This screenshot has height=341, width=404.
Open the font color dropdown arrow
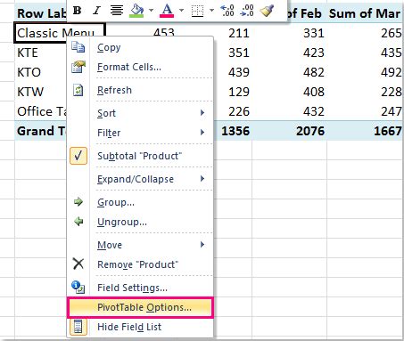click(x=181, y=11)
